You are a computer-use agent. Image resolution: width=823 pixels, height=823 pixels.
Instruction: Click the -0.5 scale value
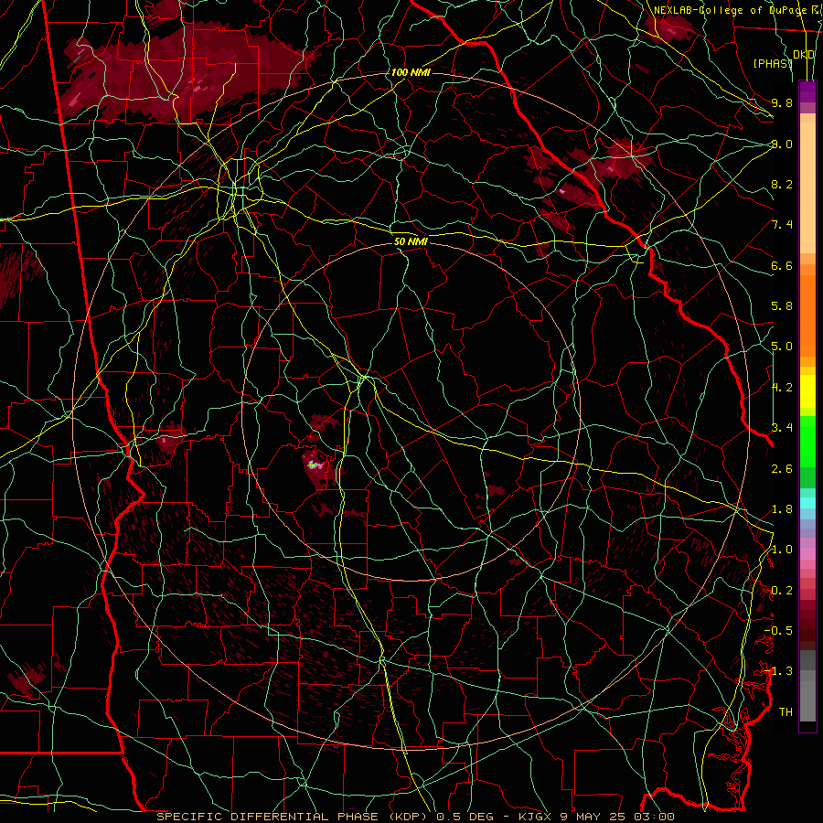coord(778,631)
